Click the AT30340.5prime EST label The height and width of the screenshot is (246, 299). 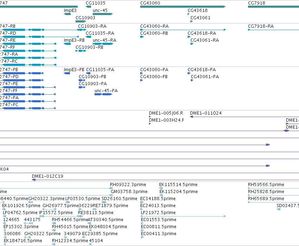[x=105, y=220]
